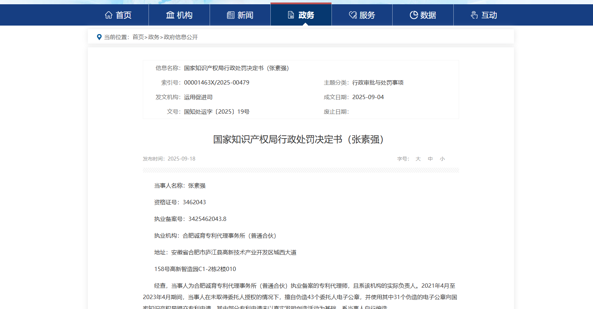Click the institution building icon beside 机构
The image size is (593, 309).
170,15
